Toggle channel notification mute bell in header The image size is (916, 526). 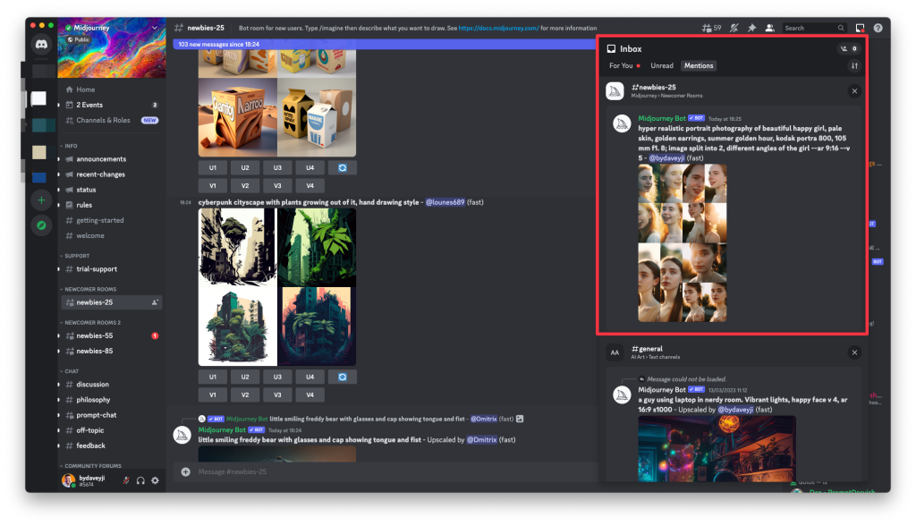pyautogui.click(x=734, y=28)
